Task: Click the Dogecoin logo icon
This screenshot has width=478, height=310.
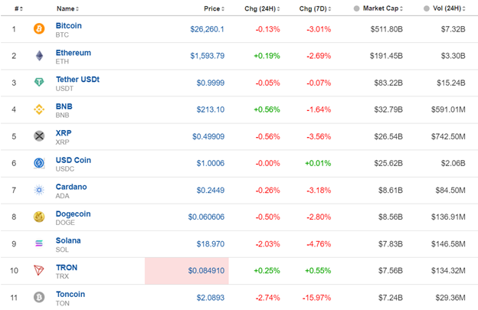Action: click(x=39, y=217)
